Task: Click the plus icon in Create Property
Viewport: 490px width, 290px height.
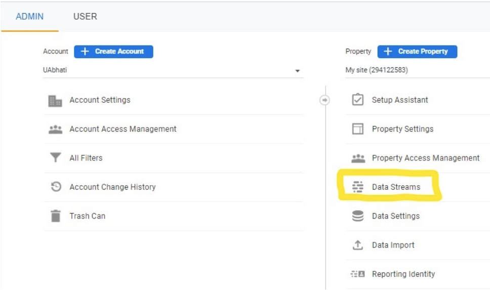Action: 388,51
